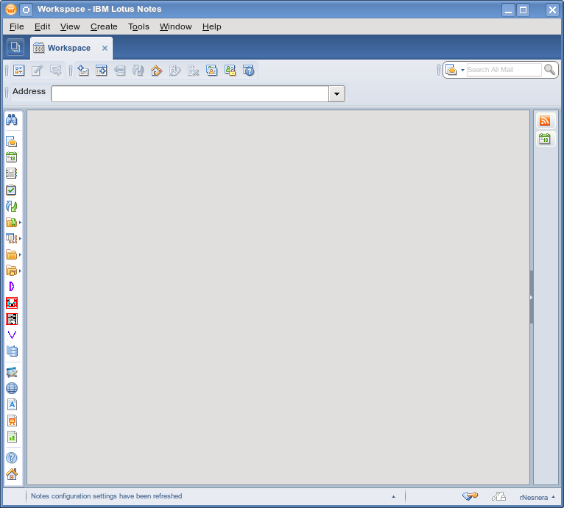Click the magnifier search button

(x=550, y=70)
